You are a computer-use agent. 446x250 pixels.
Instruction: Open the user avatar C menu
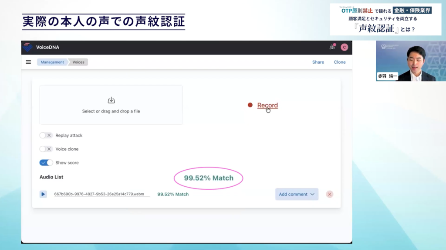coord(344,47)
